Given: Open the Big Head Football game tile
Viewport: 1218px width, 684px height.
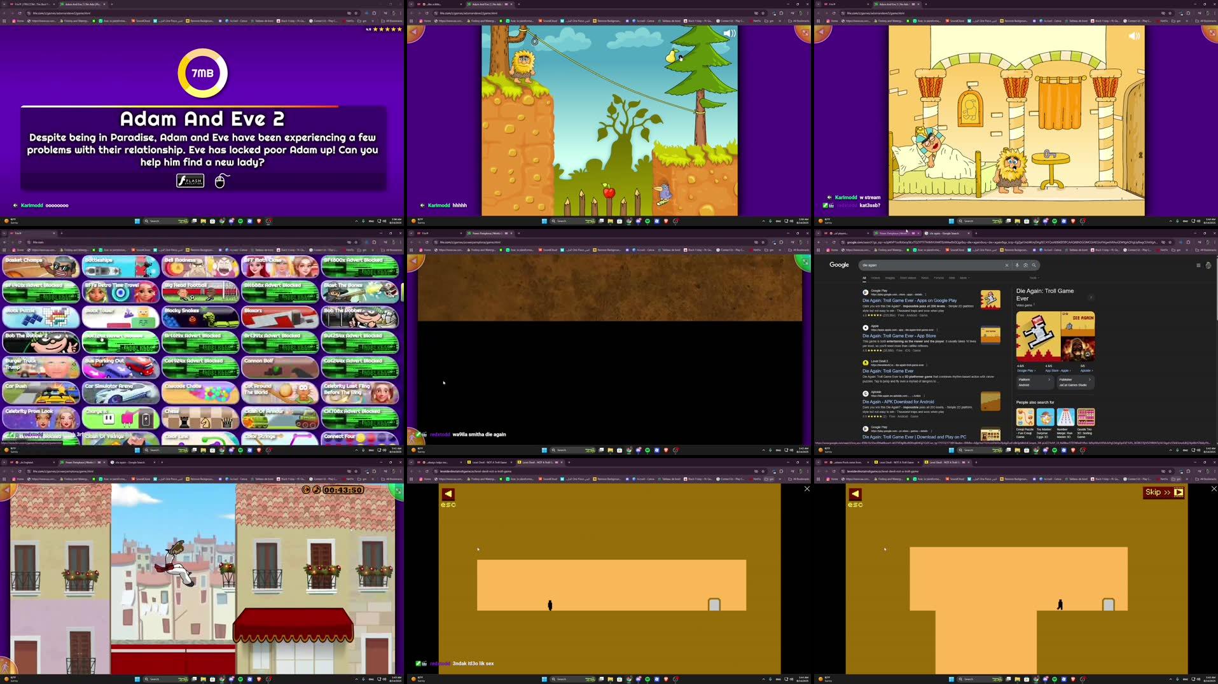Looking at the screenshot, I should 200,291.
